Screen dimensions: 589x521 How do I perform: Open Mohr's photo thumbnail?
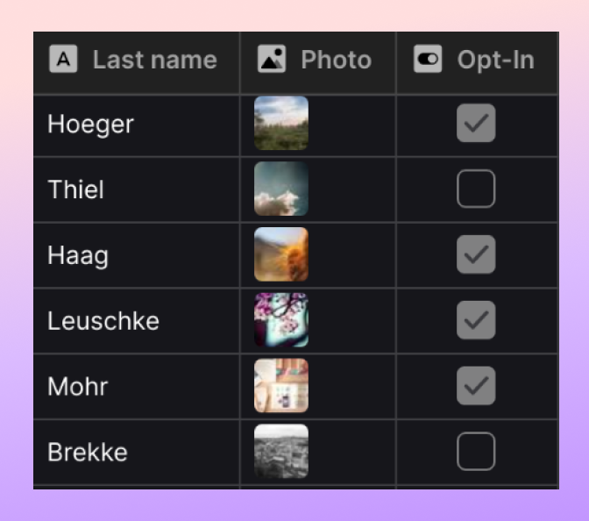click(281, 386)
